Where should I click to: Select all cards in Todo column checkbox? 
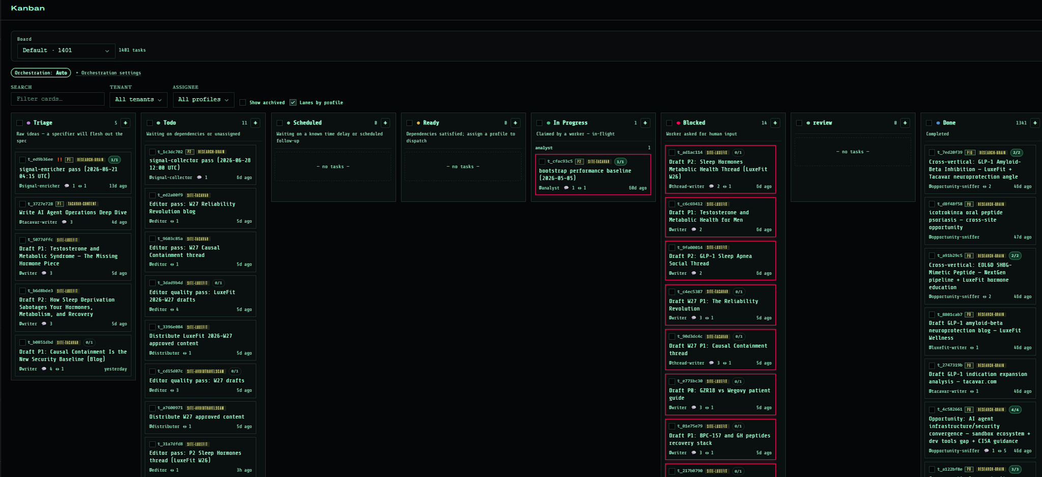click(x=150, y=123)
